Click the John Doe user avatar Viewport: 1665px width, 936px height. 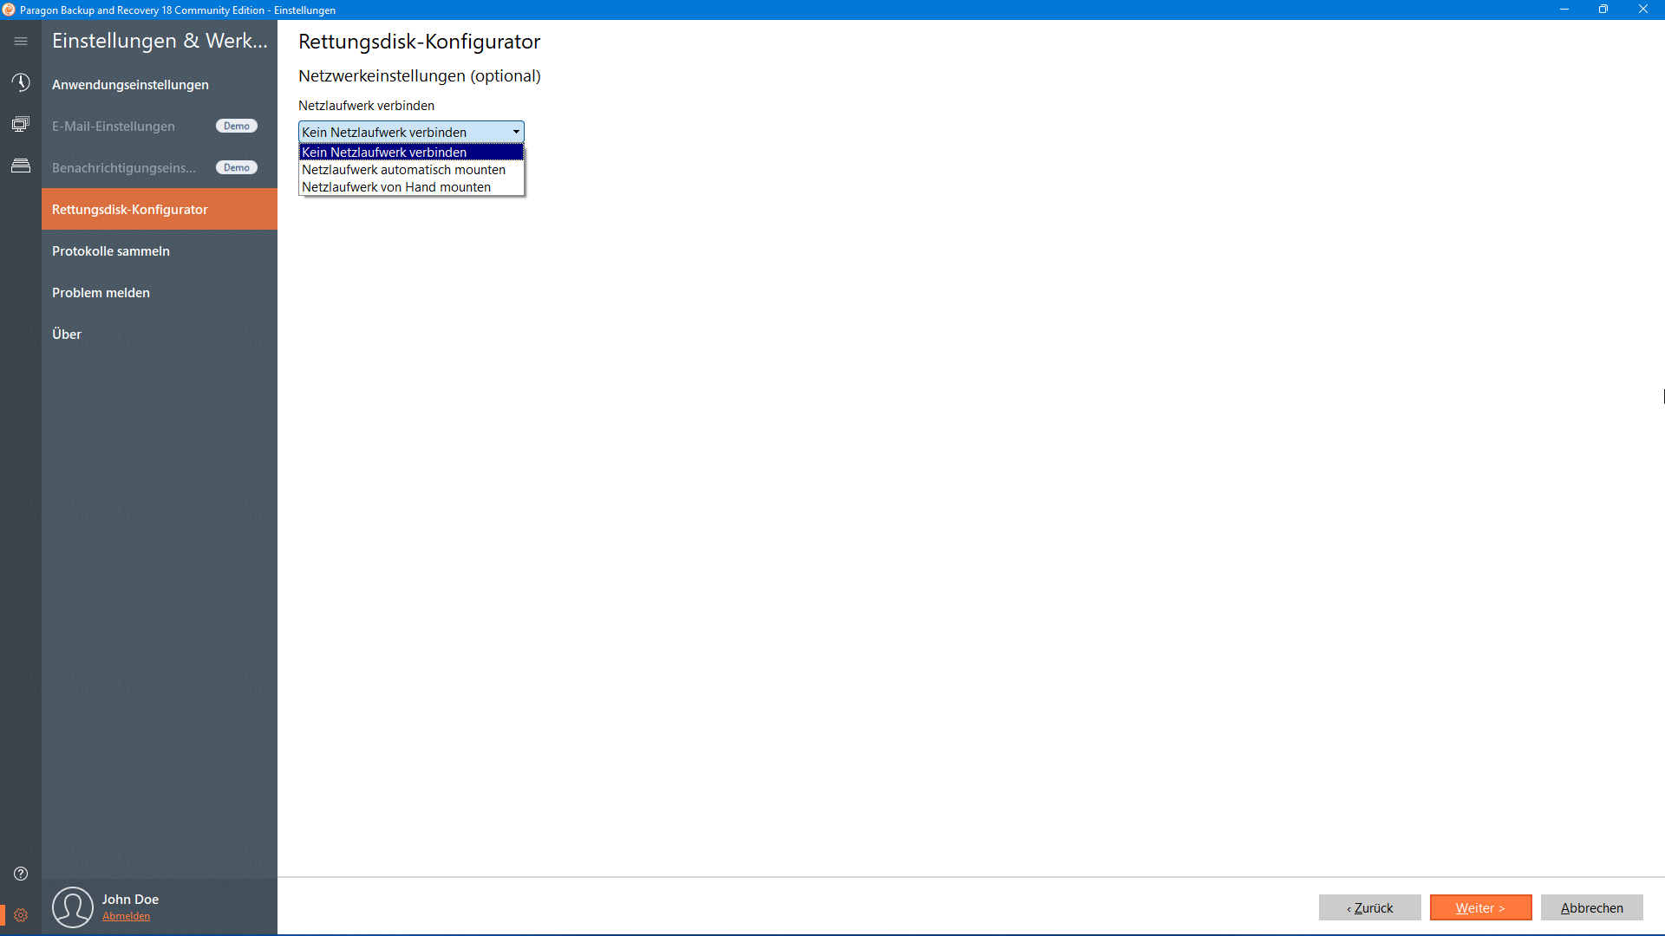(73, 907)
